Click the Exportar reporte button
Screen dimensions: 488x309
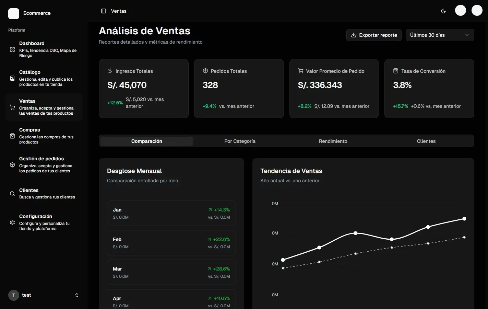pyautogui.click(x=374, y=35)
